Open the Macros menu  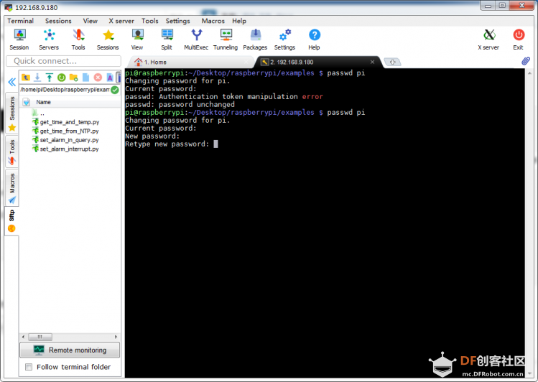point(213,21)
